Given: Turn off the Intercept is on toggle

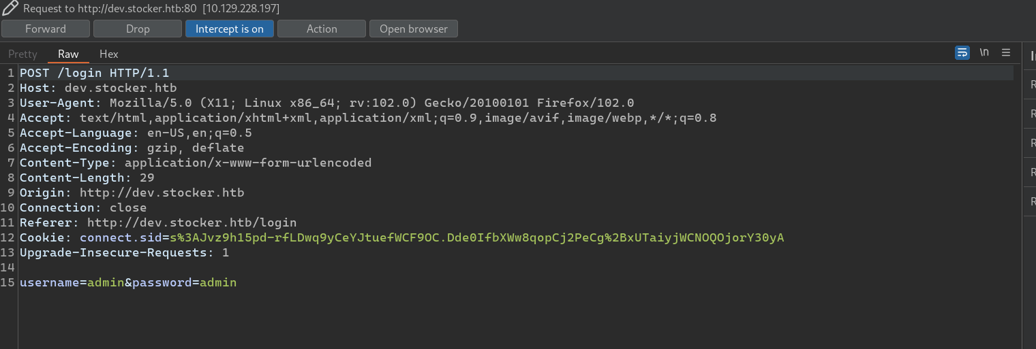Looking at the screenshot, I should (230, 29).
